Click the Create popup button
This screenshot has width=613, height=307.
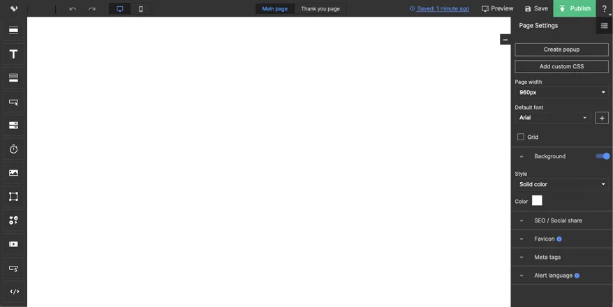[561, 50]
